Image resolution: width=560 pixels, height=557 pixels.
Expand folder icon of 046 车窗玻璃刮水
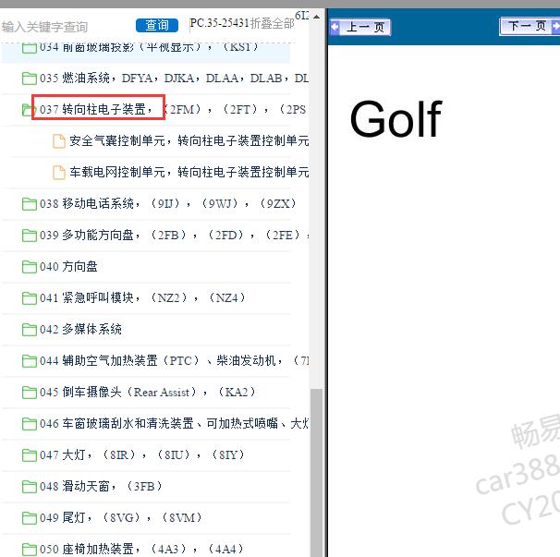(30, 424)
